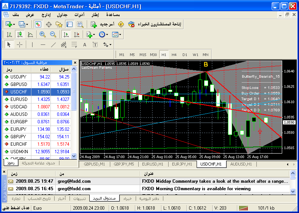The height and width of the screenshot is (213, 299).
Task: Select the trendline drawing tool
Action: (53, 44)
